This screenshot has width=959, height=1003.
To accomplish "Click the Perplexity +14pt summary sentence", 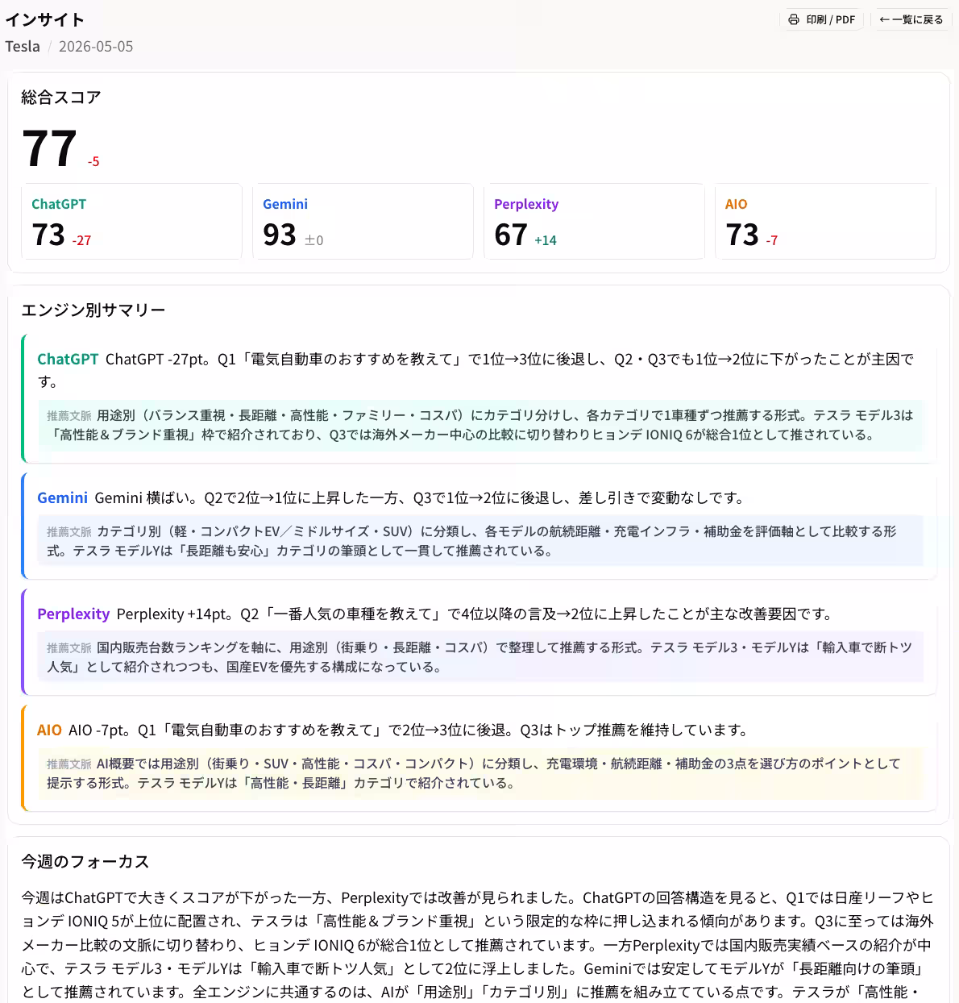I will pos(475,614).
